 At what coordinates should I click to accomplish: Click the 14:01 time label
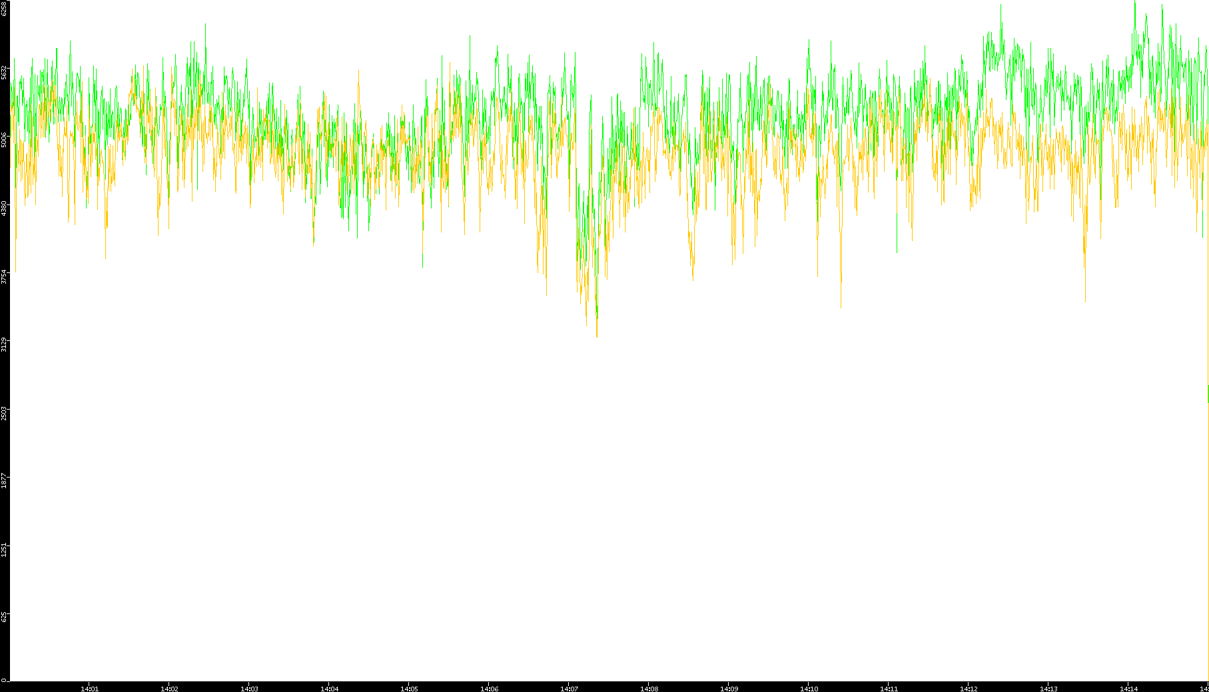89,688
